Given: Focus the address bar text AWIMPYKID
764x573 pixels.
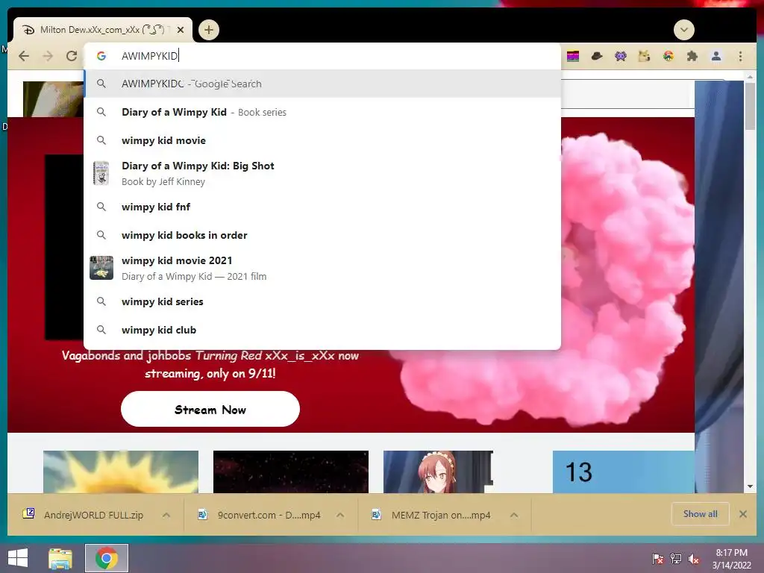Looking at the screenshot, I should click(149, 56).
